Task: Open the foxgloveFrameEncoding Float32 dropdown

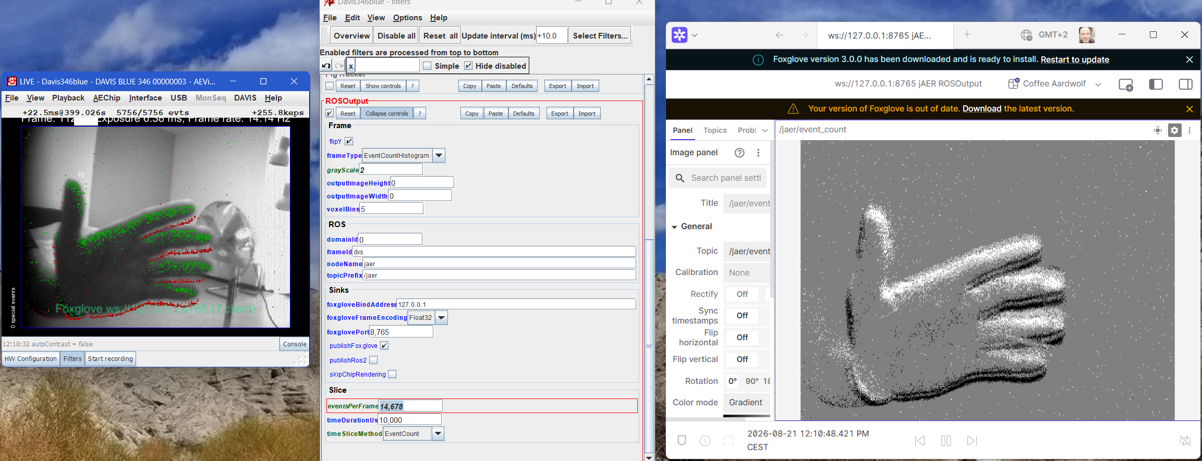Action: (x=441, y=317)
